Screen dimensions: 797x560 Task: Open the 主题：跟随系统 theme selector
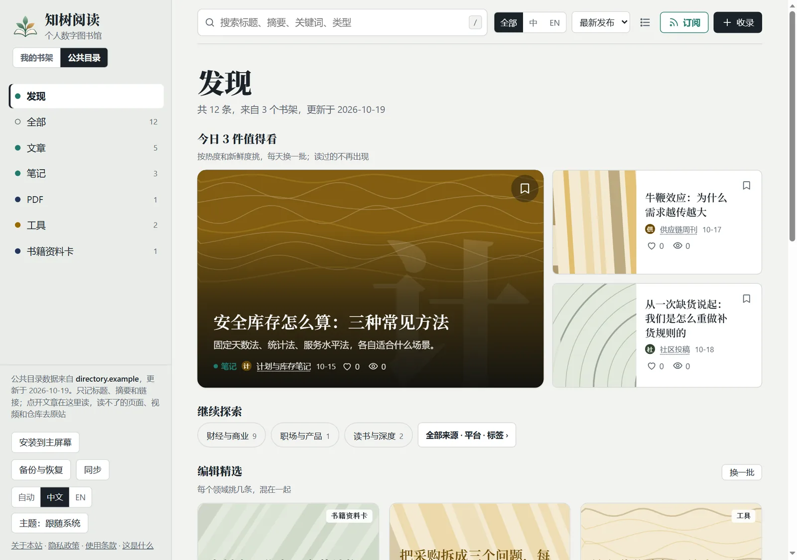(50, 523)
